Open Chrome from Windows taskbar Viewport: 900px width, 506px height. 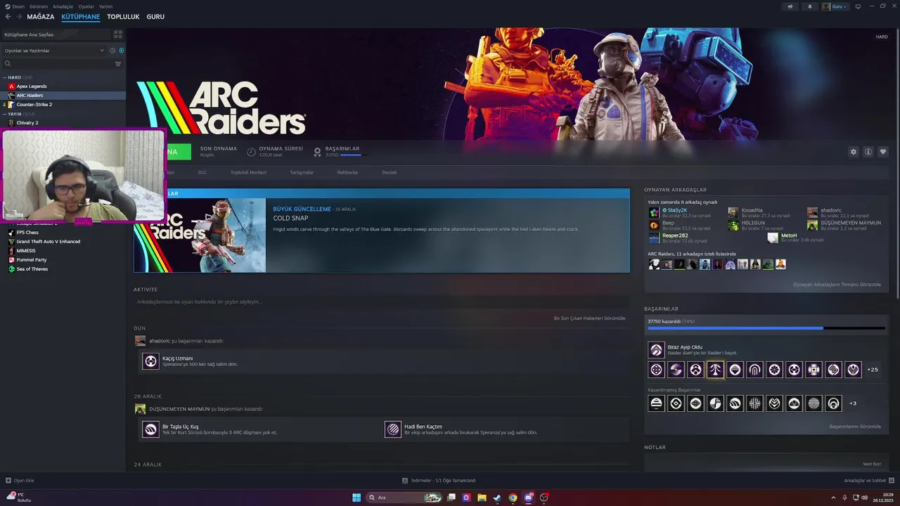tap(513, 498)
